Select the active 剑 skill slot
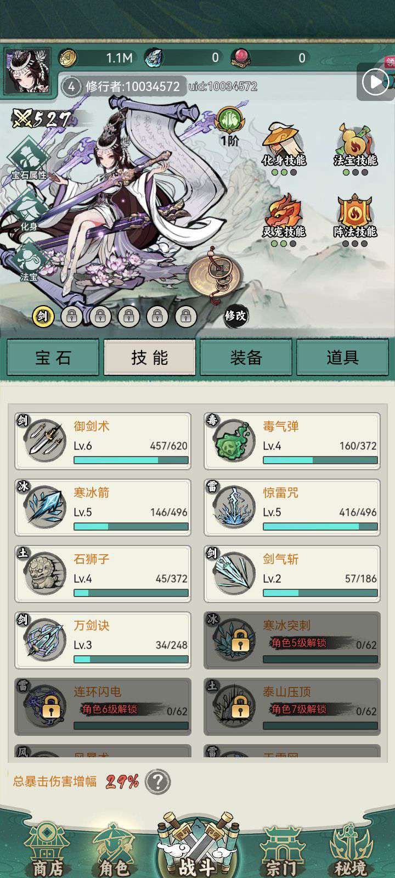Image resolution: width=395 pixels, height=878 pixels. (43, 316)
